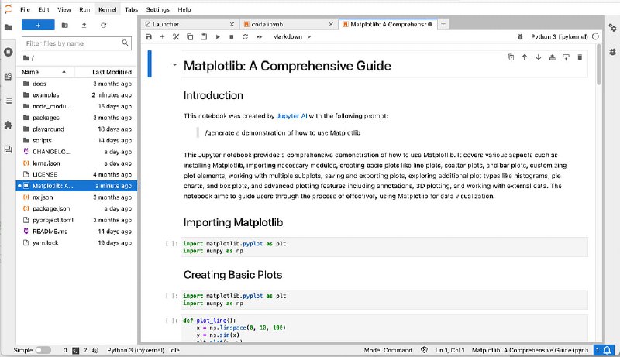Move the cell up

pyautogui.click(x=525, y=57)
